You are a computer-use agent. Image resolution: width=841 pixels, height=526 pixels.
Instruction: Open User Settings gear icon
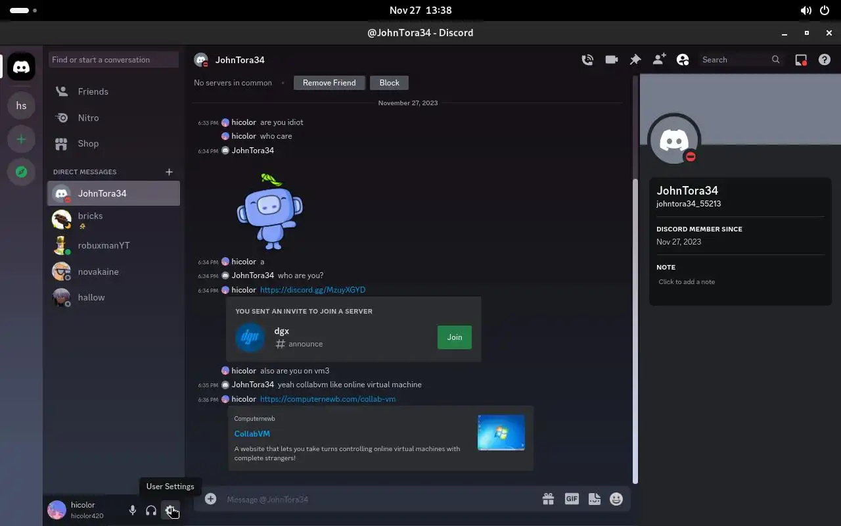(x=170, y=510)
